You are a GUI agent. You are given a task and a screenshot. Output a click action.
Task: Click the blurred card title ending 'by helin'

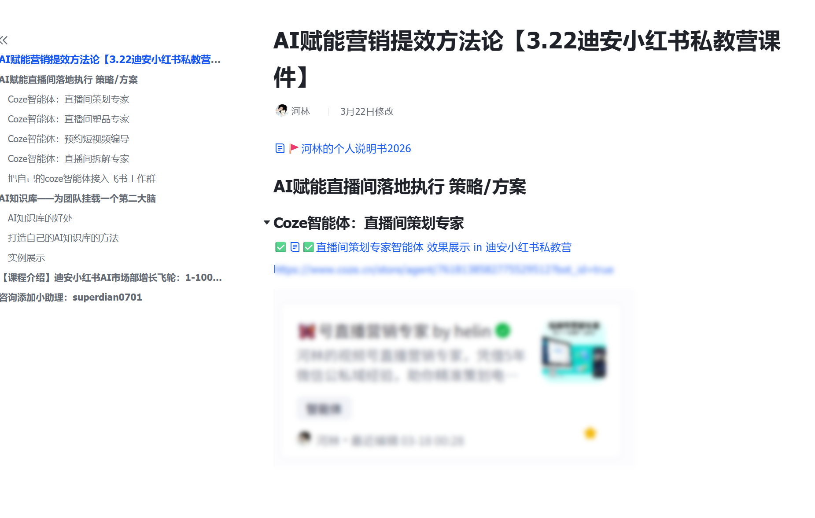click(x=395, y=331)
